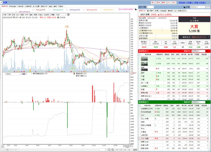Open the 行事曆 link
This screenshot has height=152, width=211.
196,3
